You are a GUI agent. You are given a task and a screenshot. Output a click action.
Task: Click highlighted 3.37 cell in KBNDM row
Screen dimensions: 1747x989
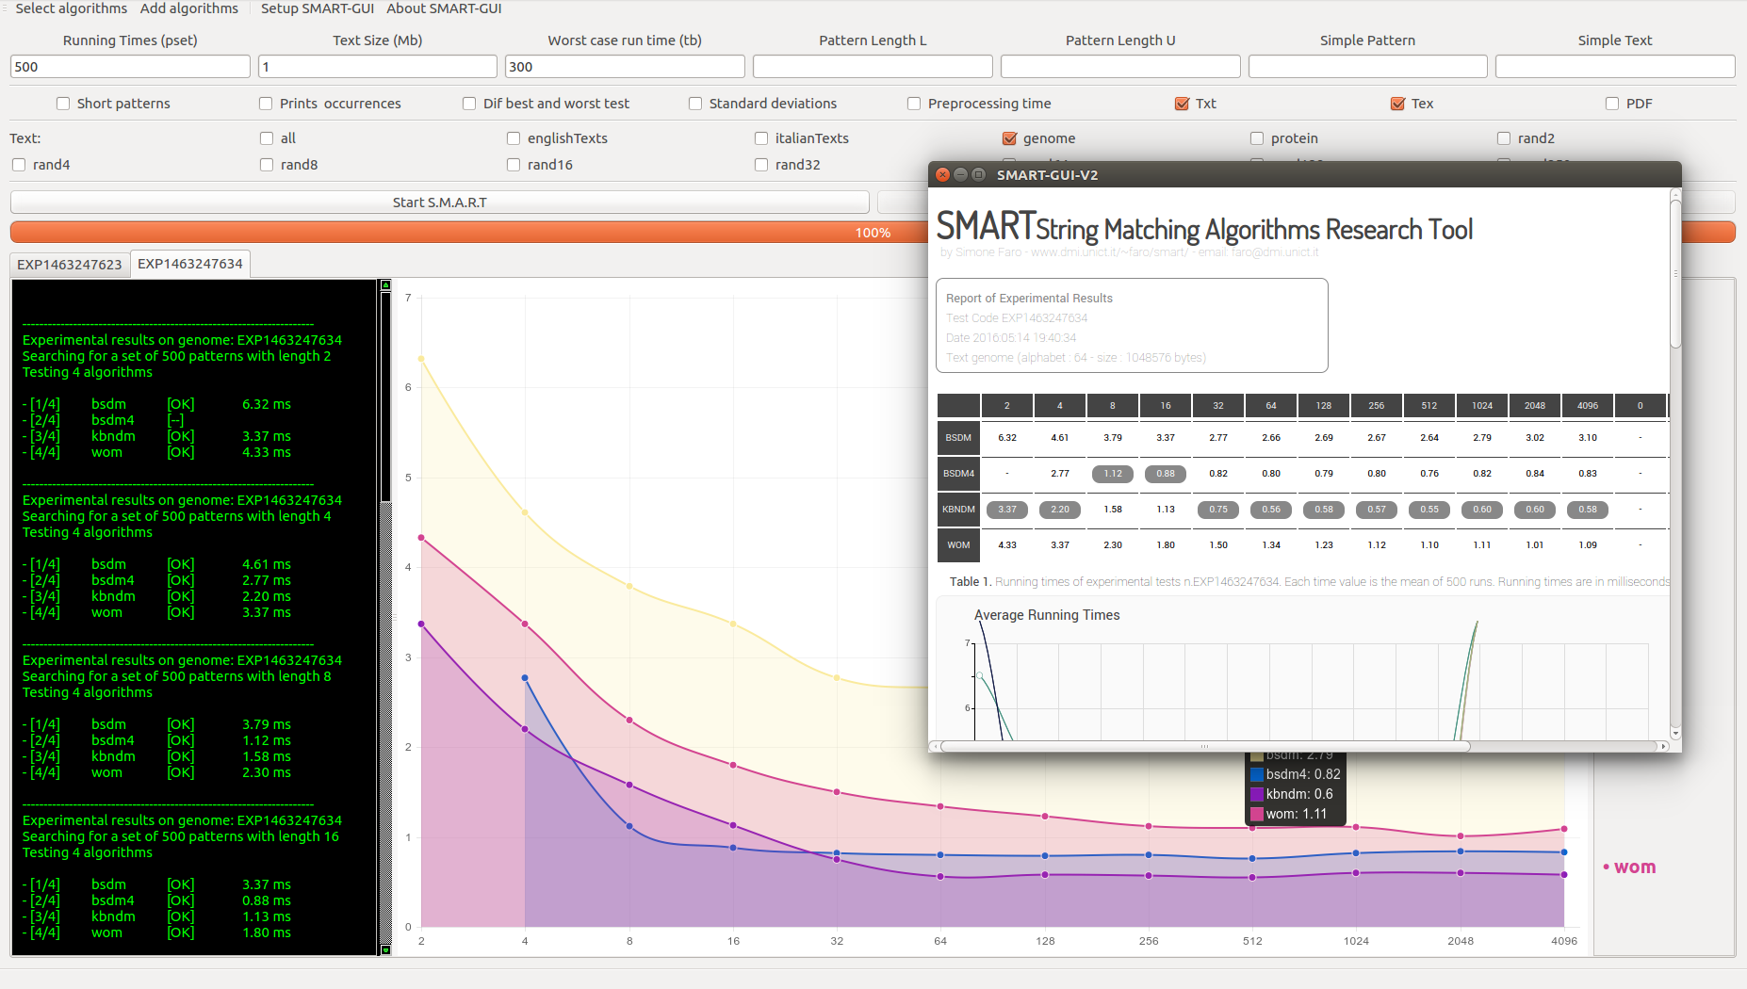click(1007, 510)
